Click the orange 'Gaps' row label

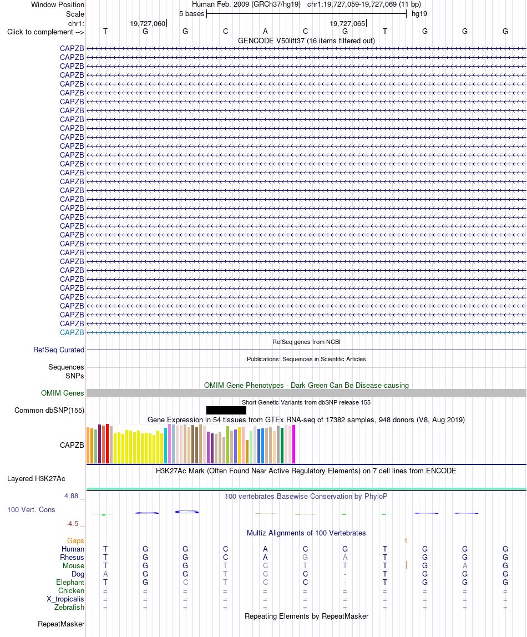75,540
